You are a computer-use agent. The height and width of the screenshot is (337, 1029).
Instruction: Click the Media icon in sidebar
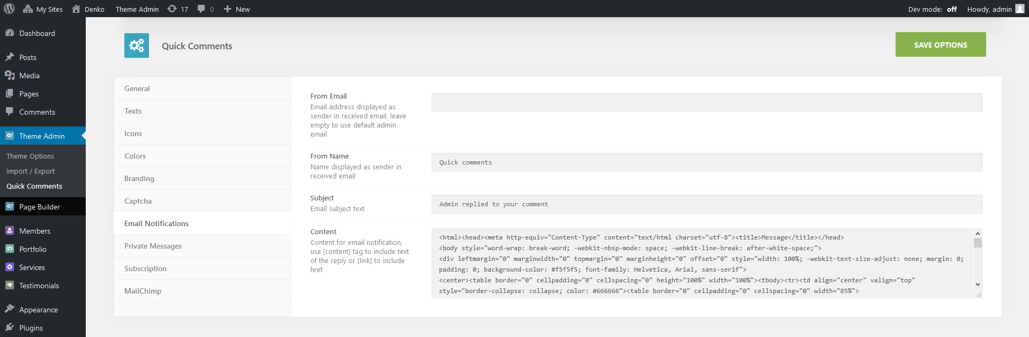point(9,75)
